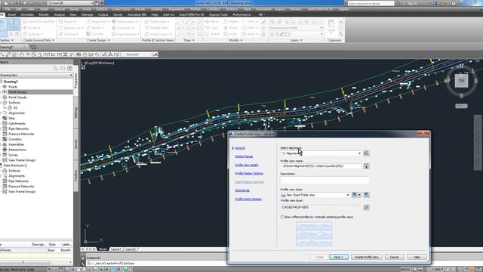The height and width of the screenshot is (272, 483).
Task: Click the Next button in the dialog
Action: click(339, 257)
